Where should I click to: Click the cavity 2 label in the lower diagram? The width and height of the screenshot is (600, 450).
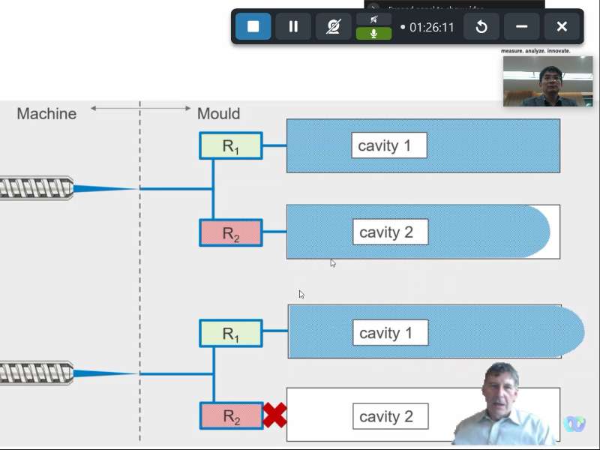click(390, 416)
